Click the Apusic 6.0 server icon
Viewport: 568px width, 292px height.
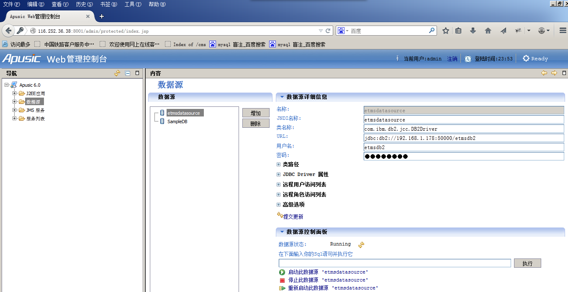[x=14, y=85]
